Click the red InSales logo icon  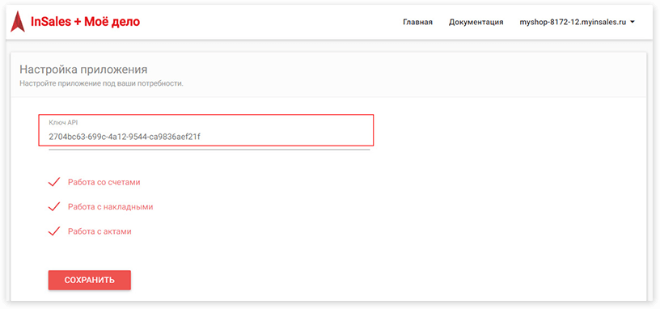pos(18,22)
